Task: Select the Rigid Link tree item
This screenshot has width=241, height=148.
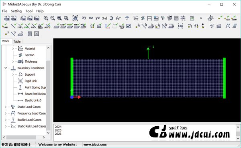Action: [31, 81]
